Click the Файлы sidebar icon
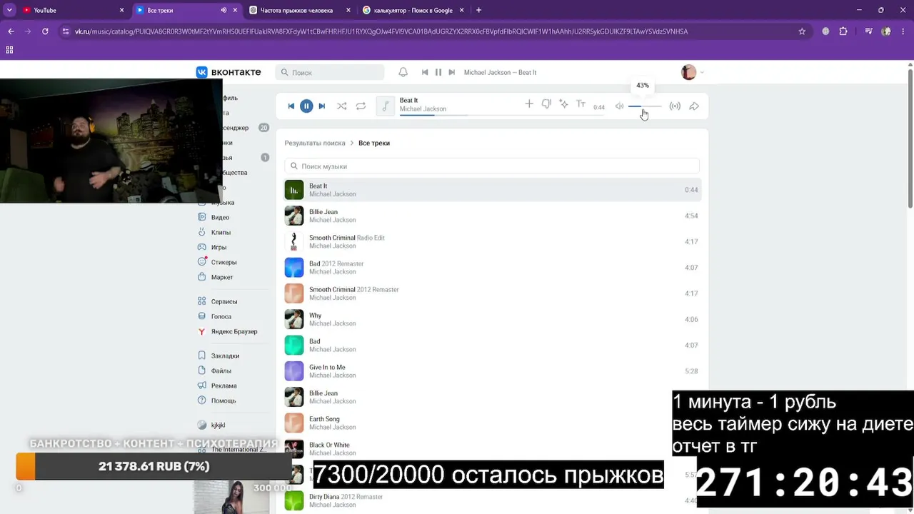This screenshot has width=914, height=514. (x=202, y=371)
